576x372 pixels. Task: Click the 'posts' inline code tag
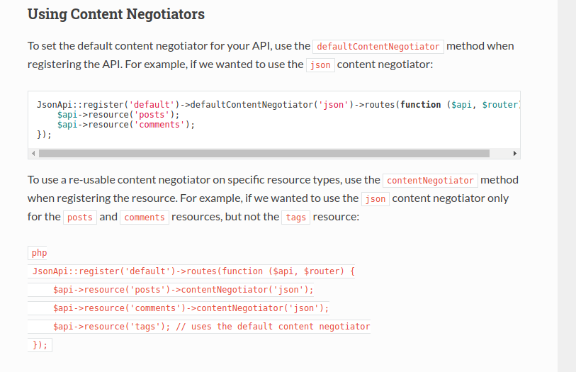pos(80,218)
